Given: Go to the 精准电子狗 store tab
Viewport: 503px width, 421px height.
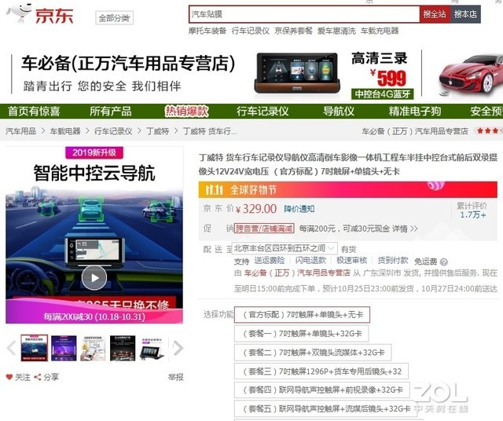Looking at the screenshot, I should coord(415,112).
